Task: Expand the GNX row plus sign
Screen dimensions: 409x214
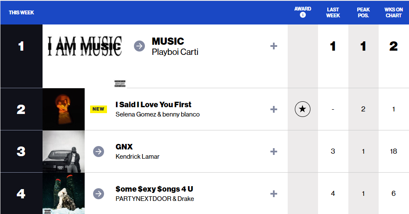Action: click(274, 152)
